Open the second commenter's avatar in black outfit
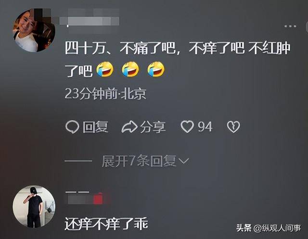The width and height of the screenshot is (308, 239). [x=34, y=207]
